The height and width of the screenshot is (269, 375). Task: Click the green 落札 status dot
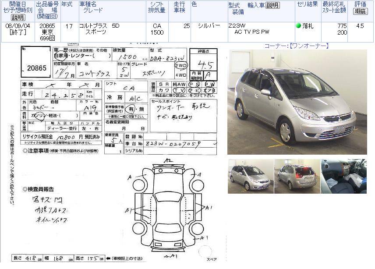(x=298, y=25)
